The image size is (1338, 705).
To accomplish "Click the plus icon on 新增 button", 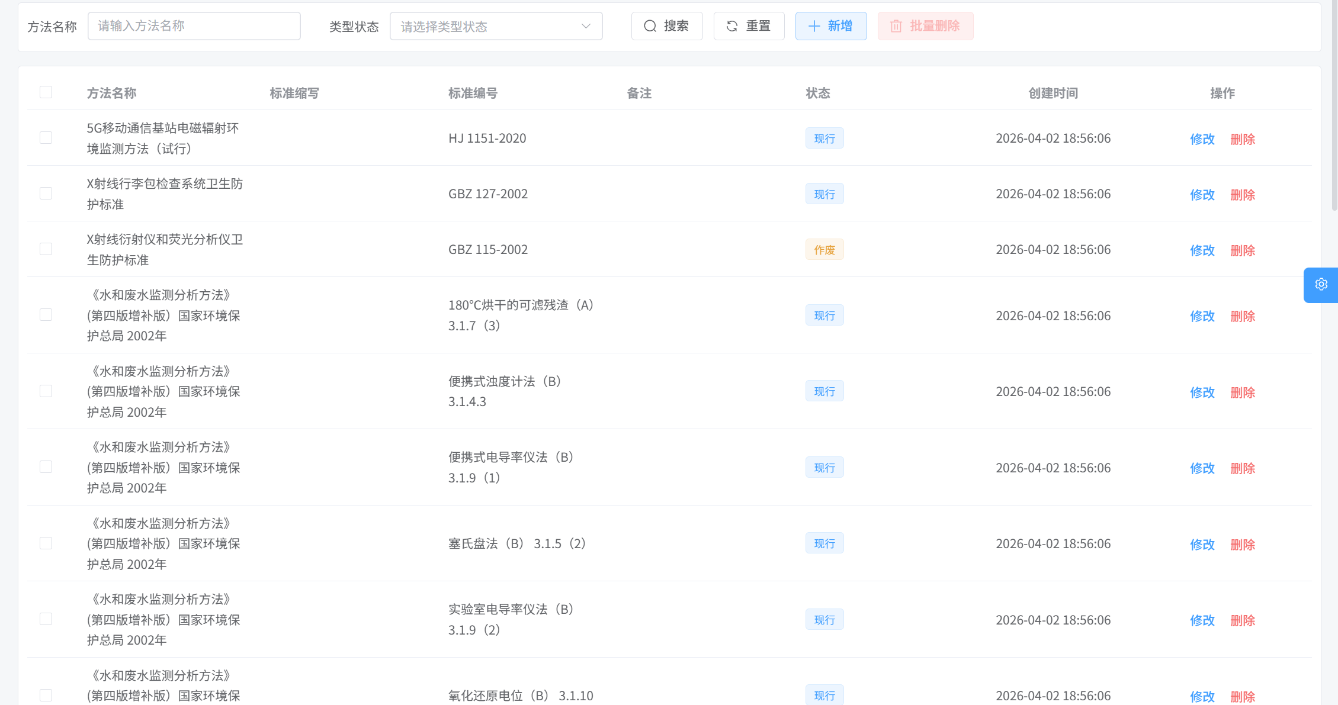I will click(814, 26).
